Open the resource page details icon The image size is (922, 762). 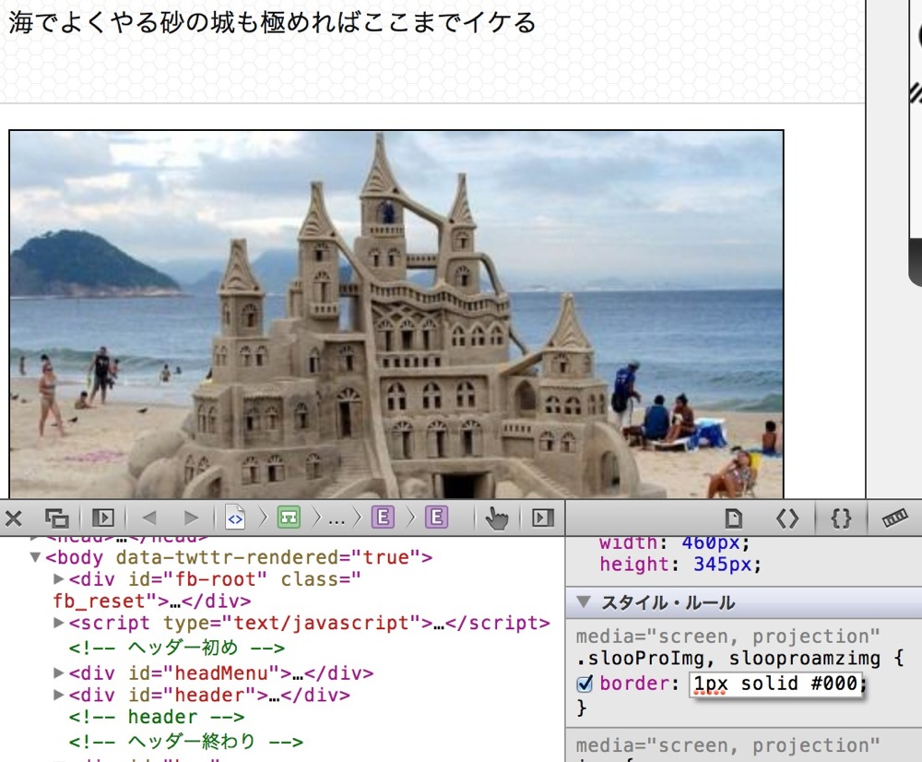[x=733, y=518]
